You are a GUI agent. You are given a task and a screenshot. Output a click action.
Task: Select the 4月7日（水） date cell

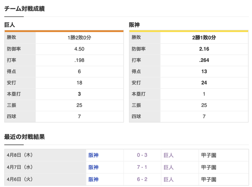click(45, 167)
